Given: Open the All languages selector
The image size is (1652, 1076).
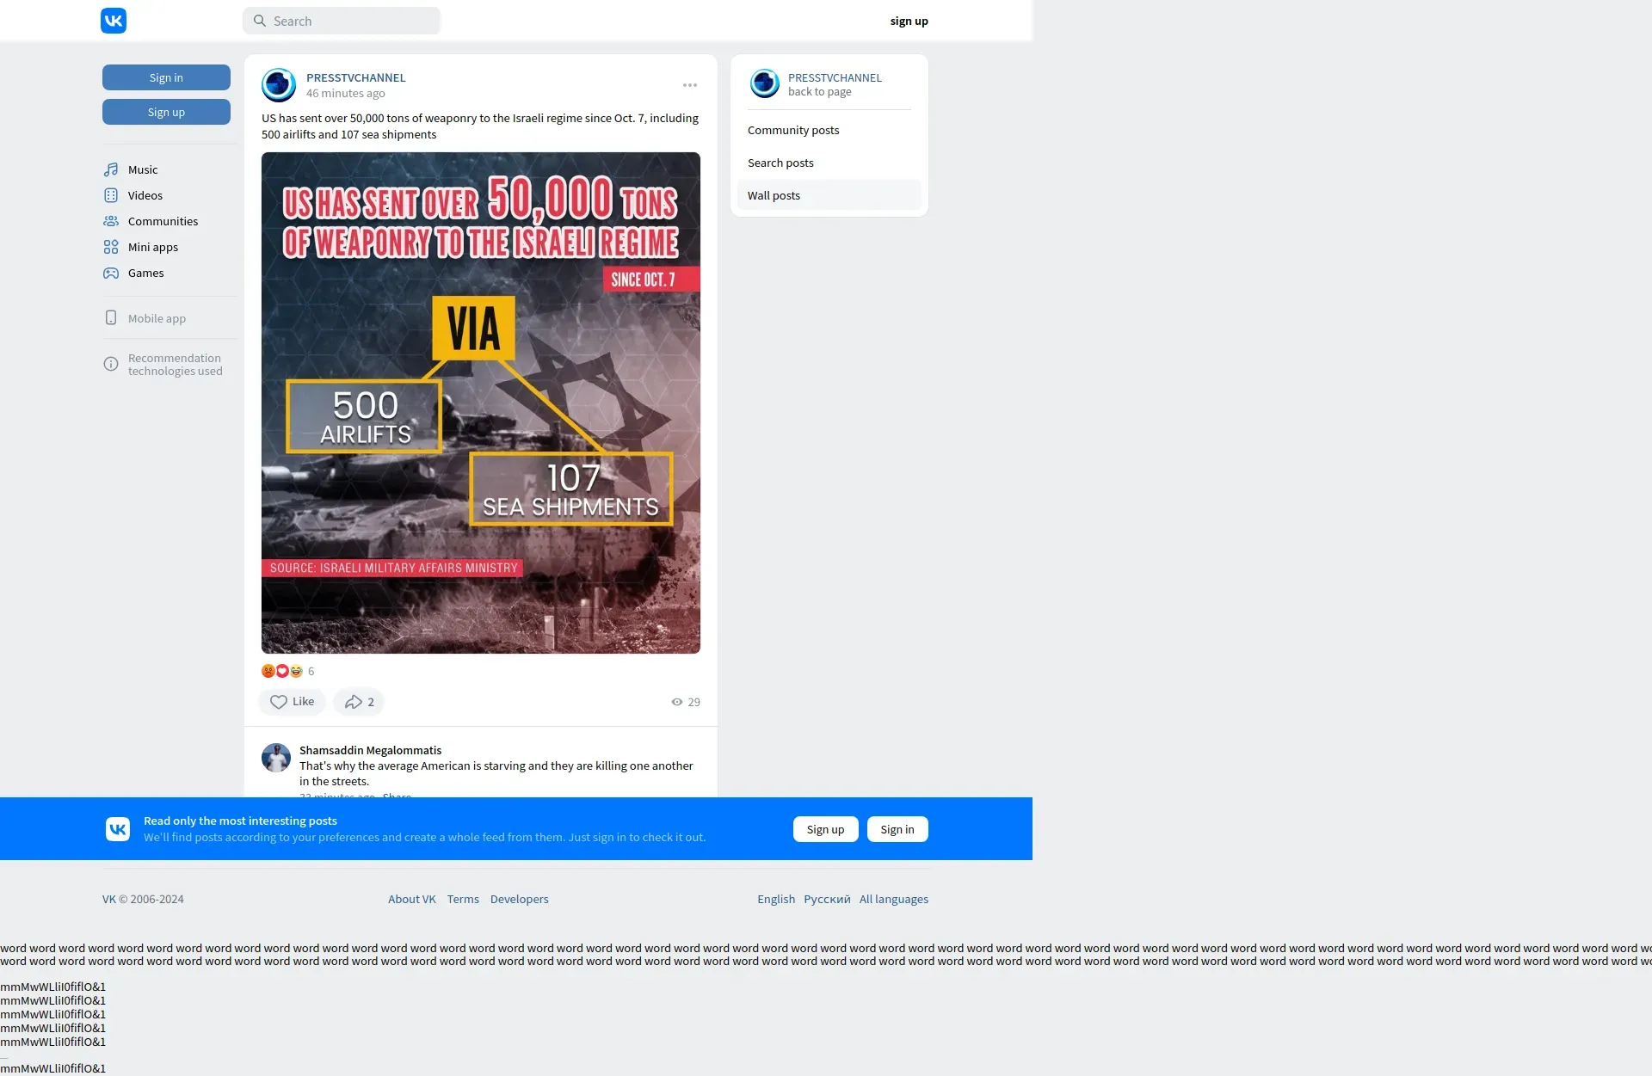Looking at the screenshot, I should tap(893, 899).
